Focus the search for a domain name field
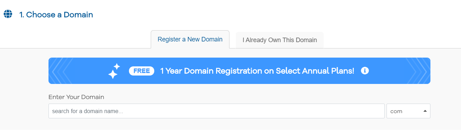 (x=216, y=111)
